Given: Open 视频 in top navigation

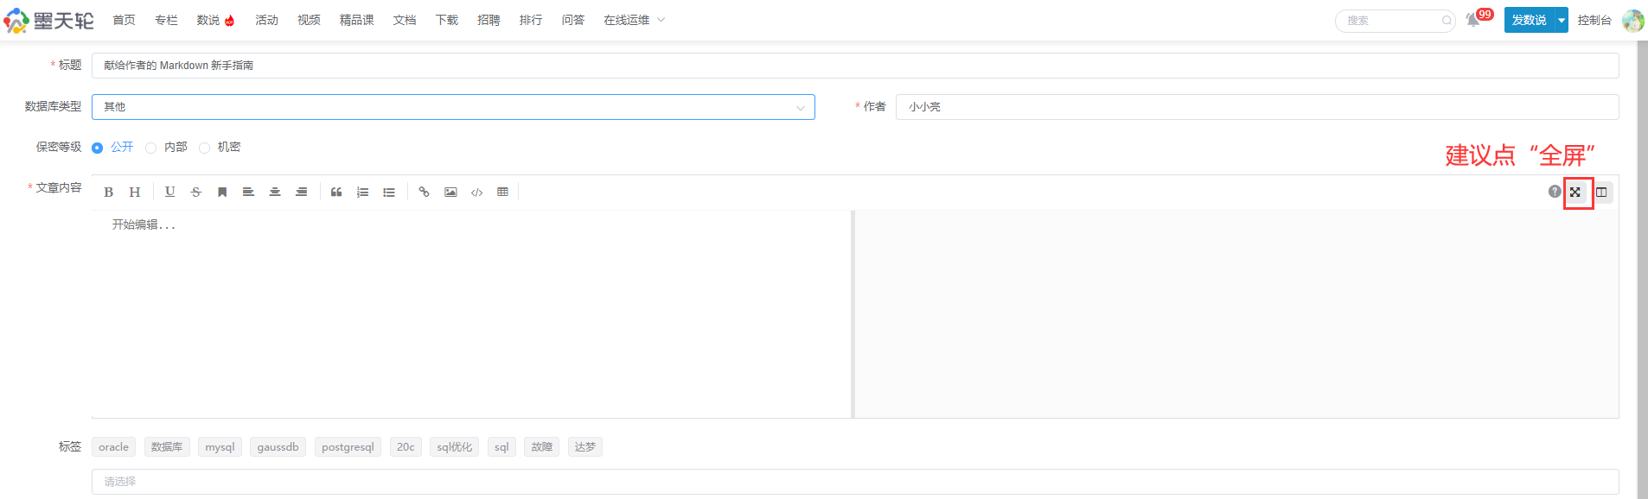Looking at the screenshot, I should click(309, 20).
